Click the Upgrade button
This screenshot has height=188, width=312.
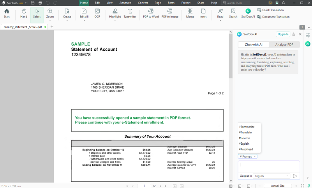[x=283, y=34]
